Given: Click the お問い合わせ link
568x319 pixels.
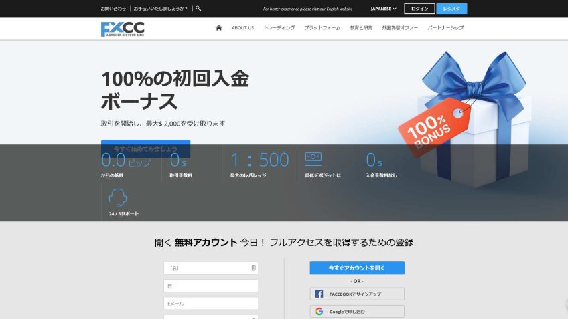Looking at the screenshot, I should [x=113, y=9].
